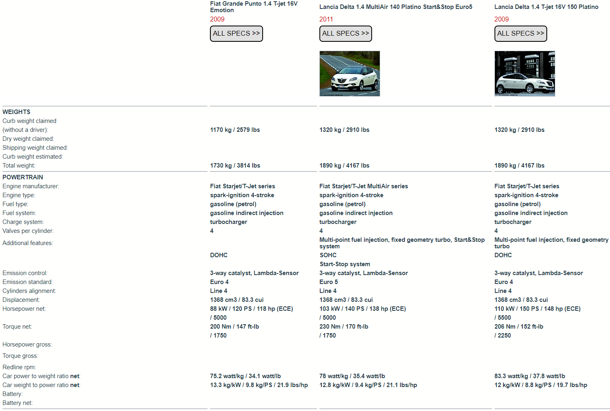
Task: Click 206 Nm / 152 ft-lb torque value
Action: (519, 327)
